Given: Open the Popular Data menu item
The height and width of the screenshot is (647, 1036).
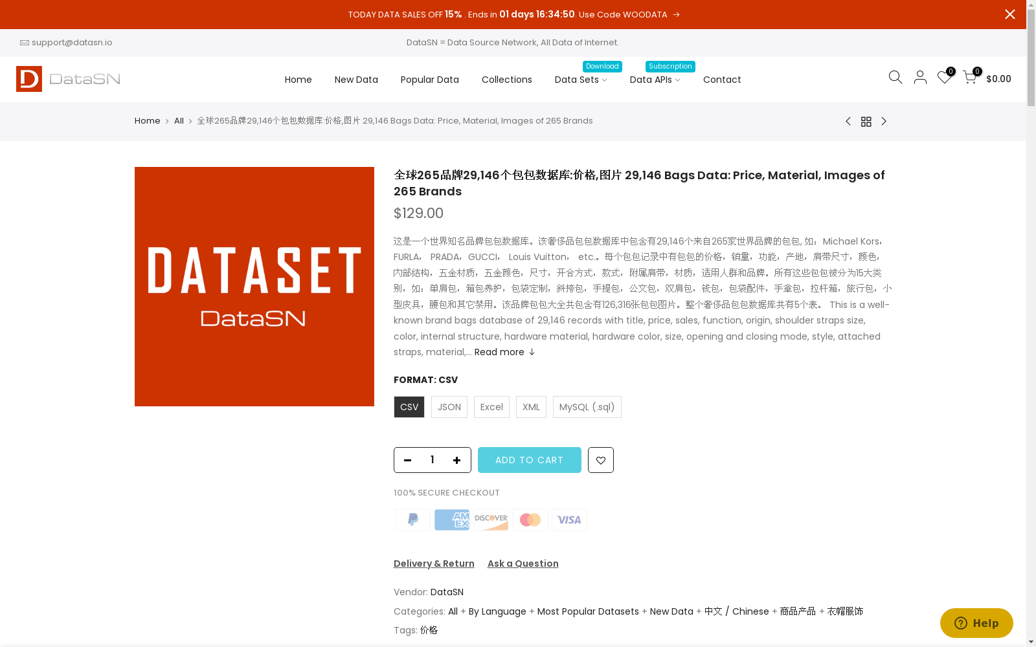Looking at the screenshot, I should pos(430,80).
